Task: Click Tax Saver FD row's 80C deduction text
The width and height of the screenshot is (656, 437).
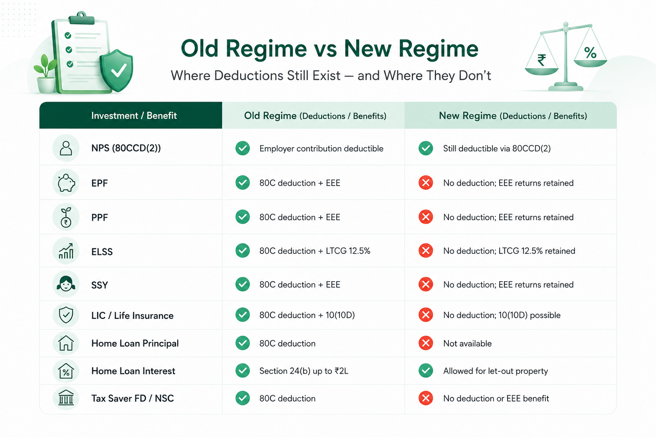Action: pos(287,399)
